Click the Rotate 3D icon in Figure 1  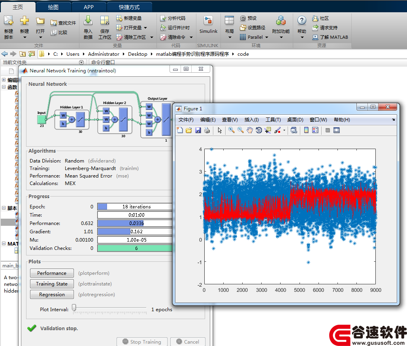tap(259, 130)
